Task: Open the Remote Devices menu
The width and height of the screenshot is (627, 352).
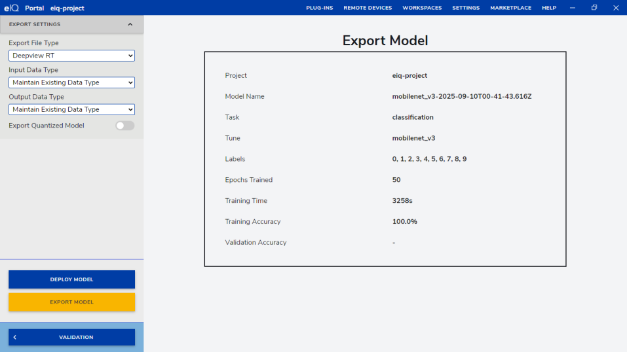Action: 368,8
